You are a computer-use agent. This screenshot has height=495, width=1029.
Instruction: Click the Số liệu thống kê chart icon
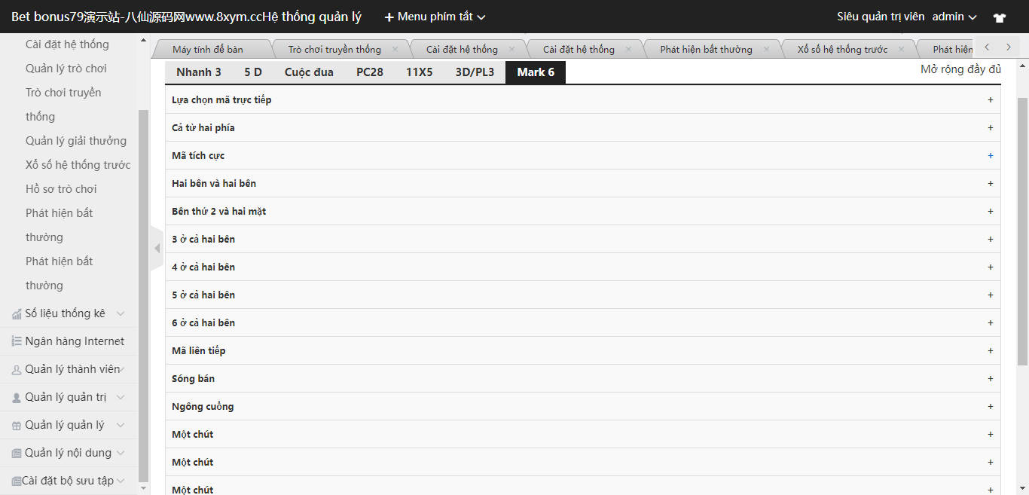[17, 314]
